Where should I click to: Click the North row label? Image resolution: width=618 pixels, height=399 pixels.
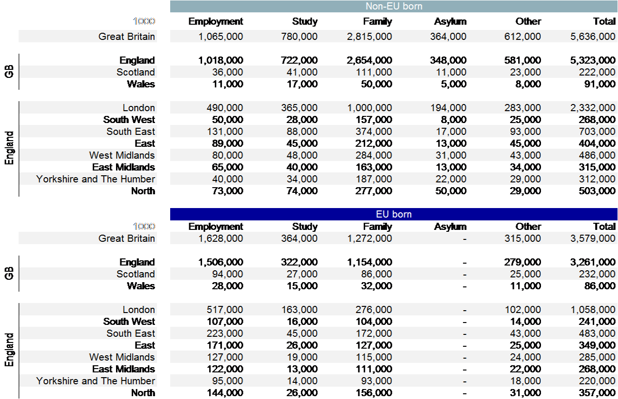[143, 191]
